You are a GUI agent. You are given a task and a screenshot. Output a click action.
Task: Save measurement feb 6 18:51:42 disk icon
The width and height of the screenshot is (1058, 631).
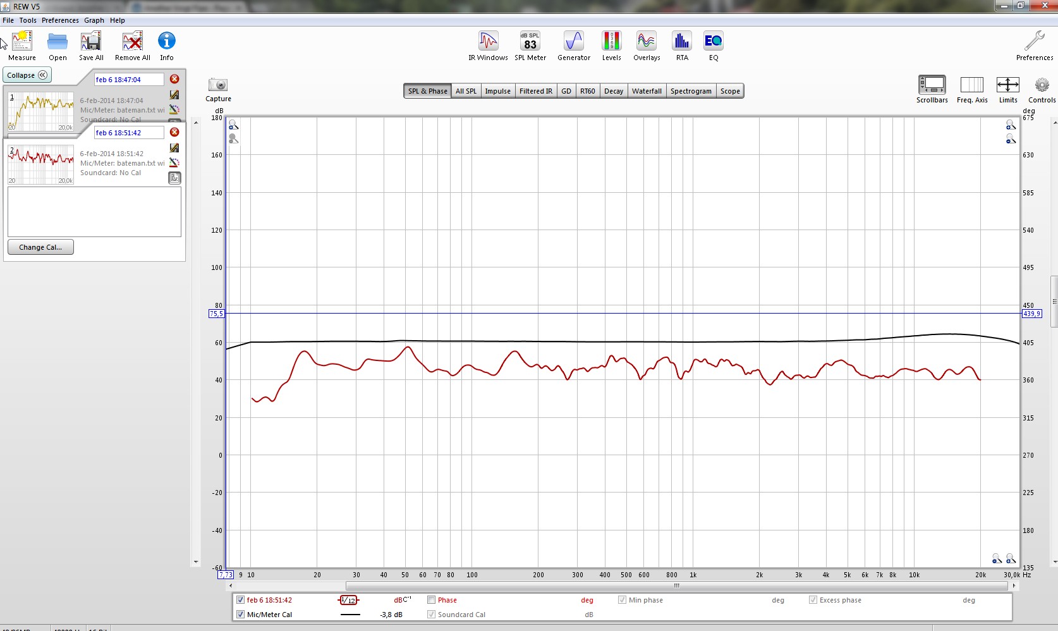click(174, 148)
